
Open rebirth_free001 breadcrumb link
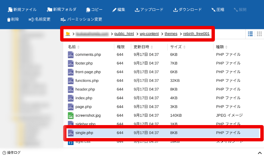pos(196,34)
